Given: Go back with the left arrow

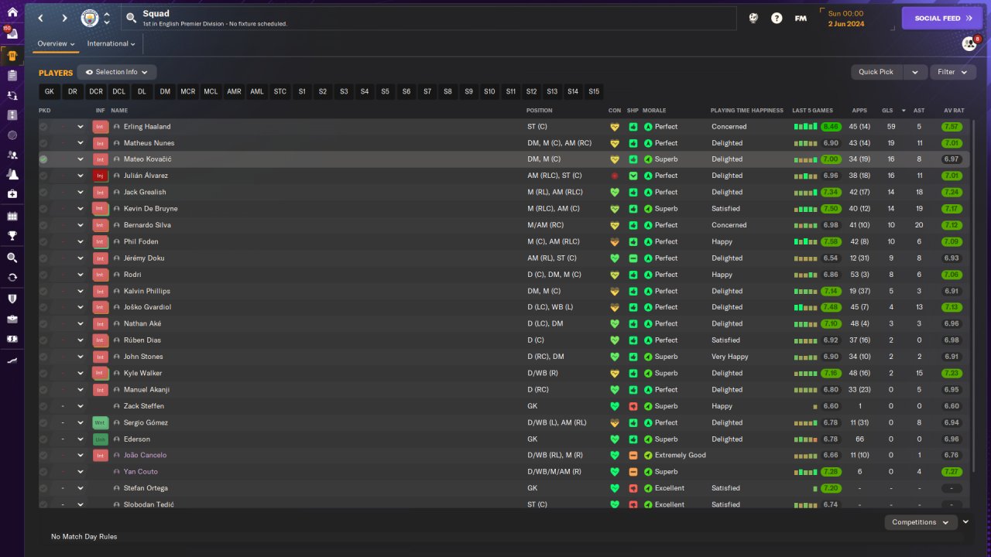Looking at the screenshot, I should coord(41,18).
